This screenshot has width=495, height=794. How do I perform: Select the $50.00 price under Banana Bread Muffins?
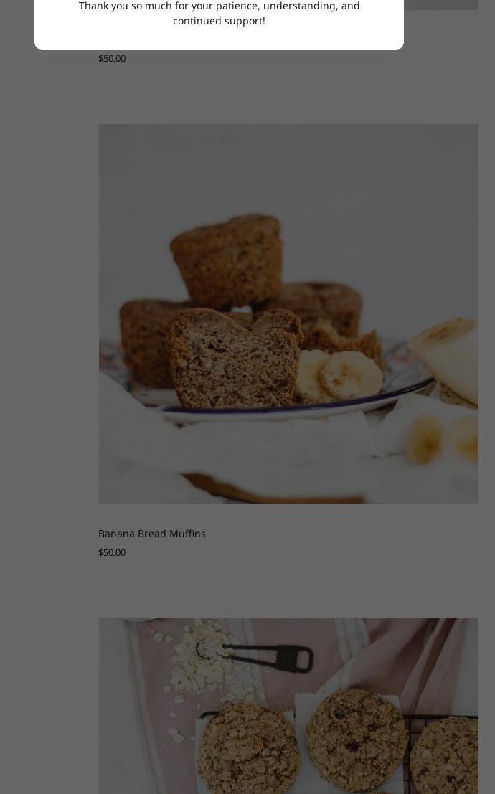[112, 552]
